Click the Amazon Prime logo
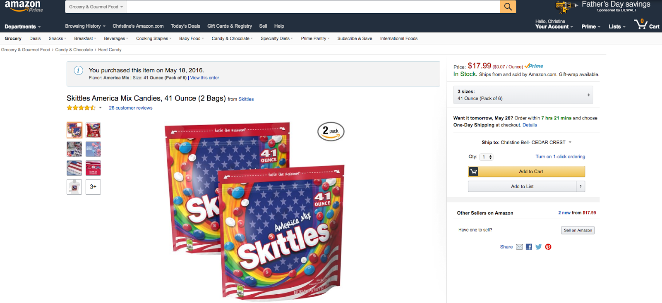 tap(23, 6)
